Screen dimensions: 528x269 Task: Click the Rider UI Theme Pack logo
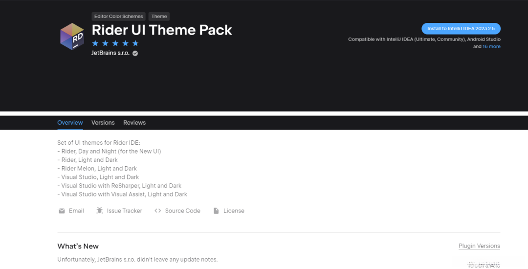[x=72, y=37]
